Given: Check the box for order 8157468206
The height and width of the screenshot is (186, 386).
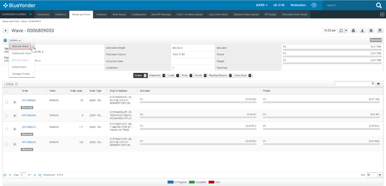Looking at the screenshot, I should point(6,115).
